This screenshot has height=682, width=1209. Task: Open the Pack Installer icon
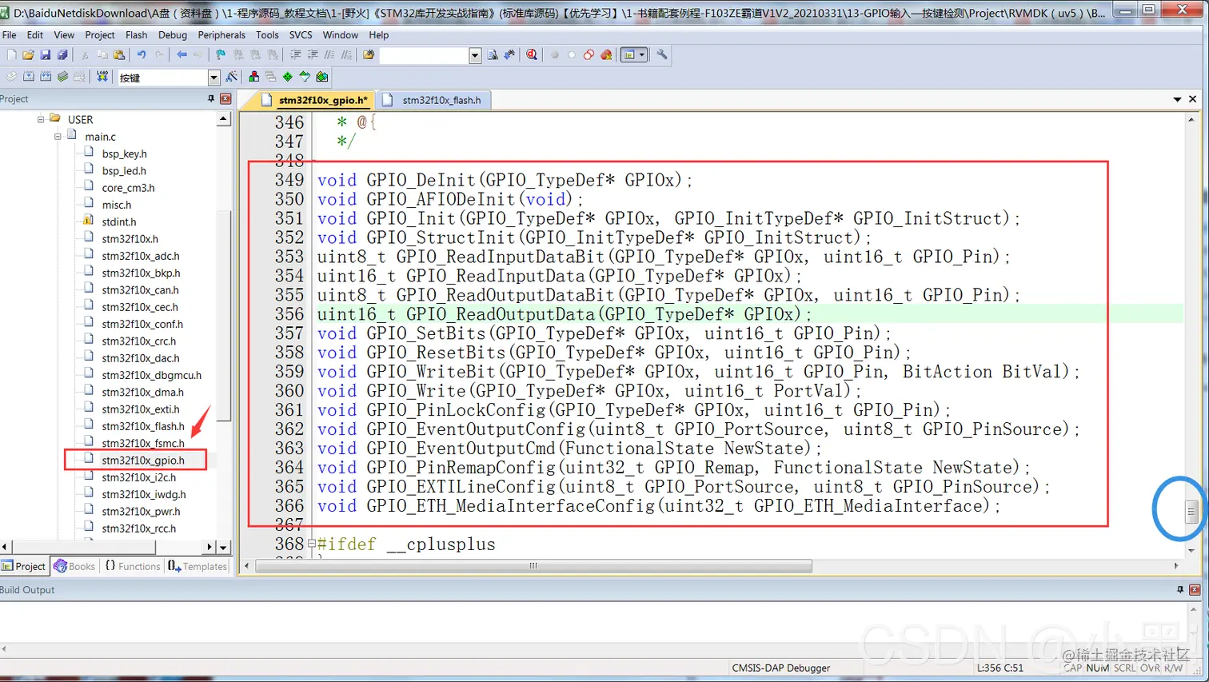[x=322, y=77]
